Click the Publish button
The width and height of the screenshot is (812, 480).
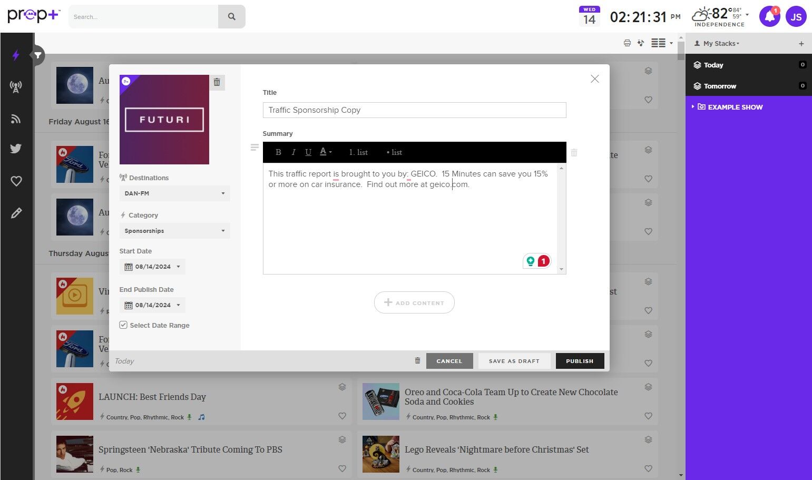point(580,361)
